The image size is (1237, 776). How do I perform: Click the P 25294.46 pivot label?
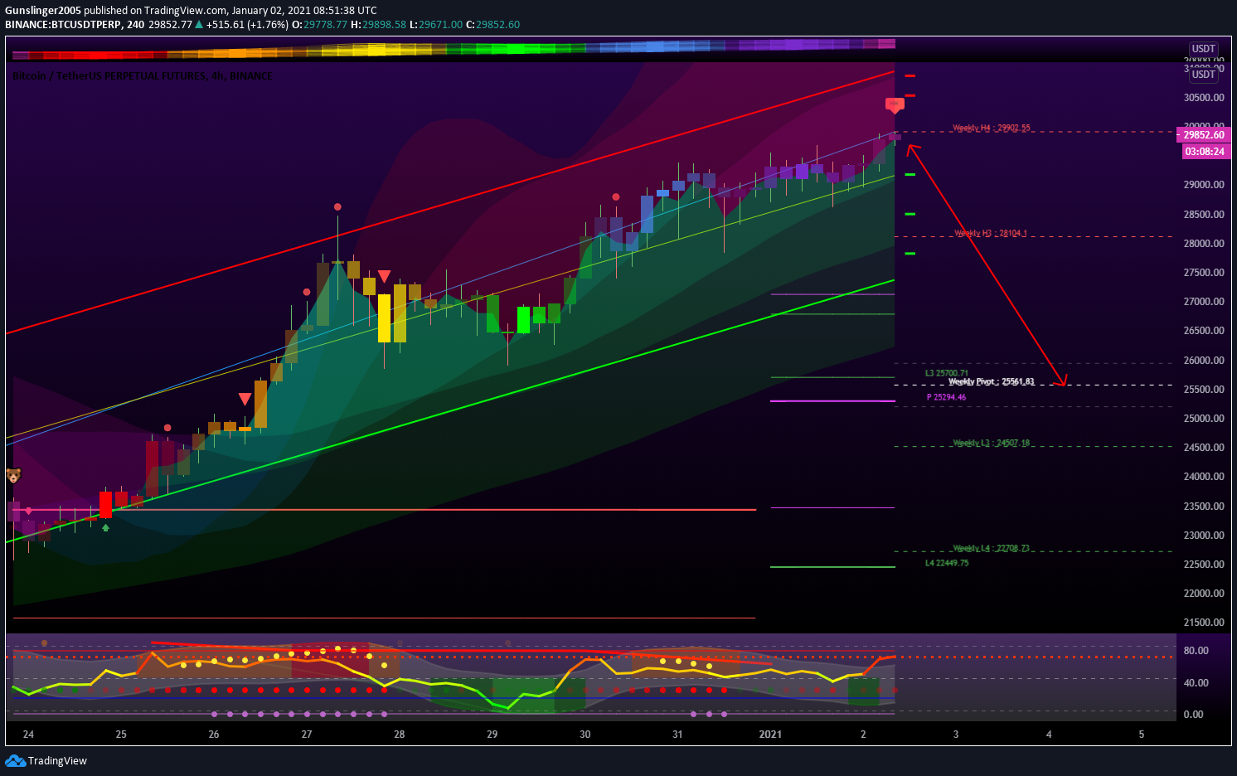coord(946,398)
